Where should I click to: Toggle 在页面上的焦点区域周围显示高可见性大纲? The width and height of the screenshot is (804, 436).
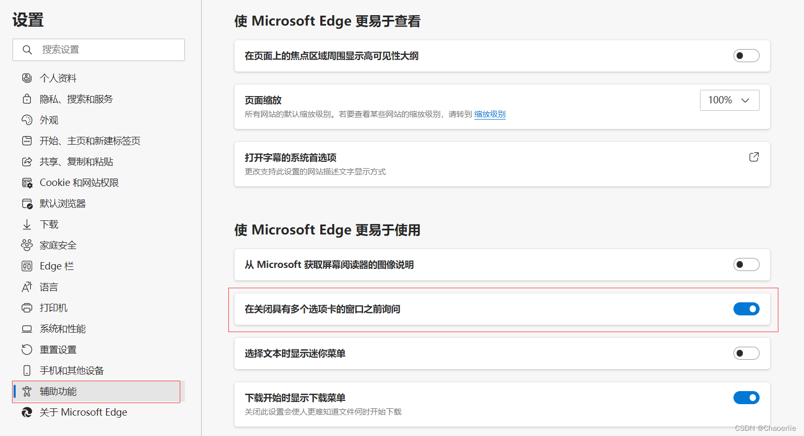click(x=746, y=55)
